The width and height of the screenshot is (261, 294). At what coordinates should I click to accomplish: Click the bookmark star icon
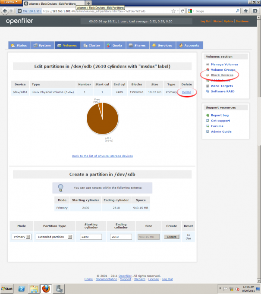[x=173, y=11]
